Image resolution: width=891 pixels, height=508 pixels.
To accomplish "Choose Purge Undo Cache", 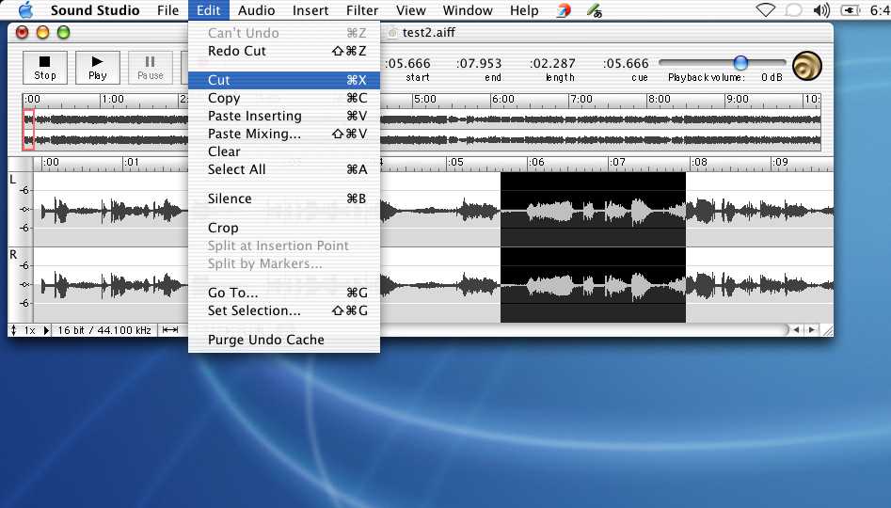I will point(284,340).
